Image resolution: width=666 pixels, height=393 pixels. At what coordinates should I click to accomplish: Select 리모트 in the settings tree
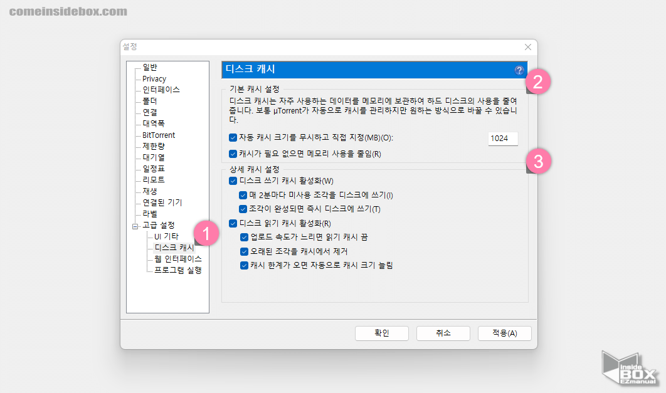click(x=154, y=180)
